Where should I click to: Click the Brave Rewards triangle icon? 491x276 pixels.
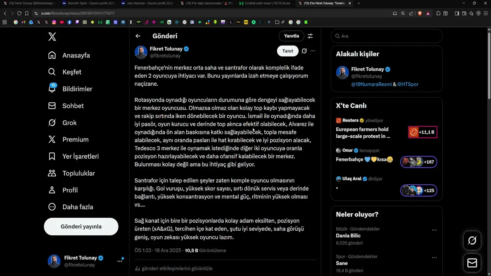tap(428, 13)
